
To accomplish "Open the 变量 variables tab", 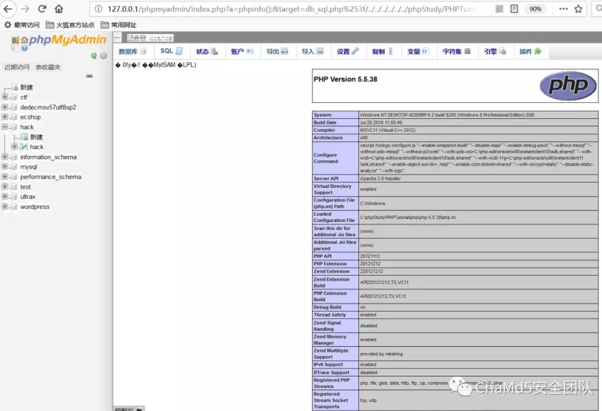I will click(x=418, y=51).
